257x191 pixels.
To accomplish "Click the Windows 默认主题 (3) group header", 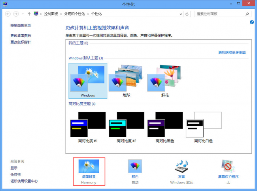I will coord(86,58).
